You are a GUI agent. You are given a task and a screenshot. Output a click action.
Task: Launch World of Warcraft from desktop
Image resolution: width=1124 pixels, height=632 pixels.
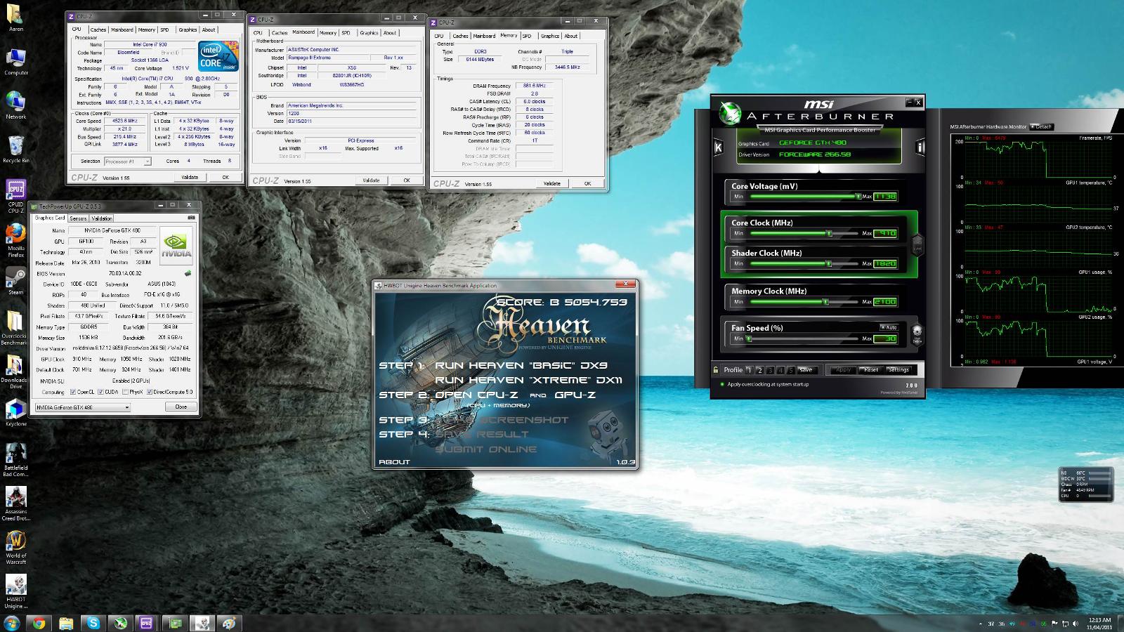[15, 548]
